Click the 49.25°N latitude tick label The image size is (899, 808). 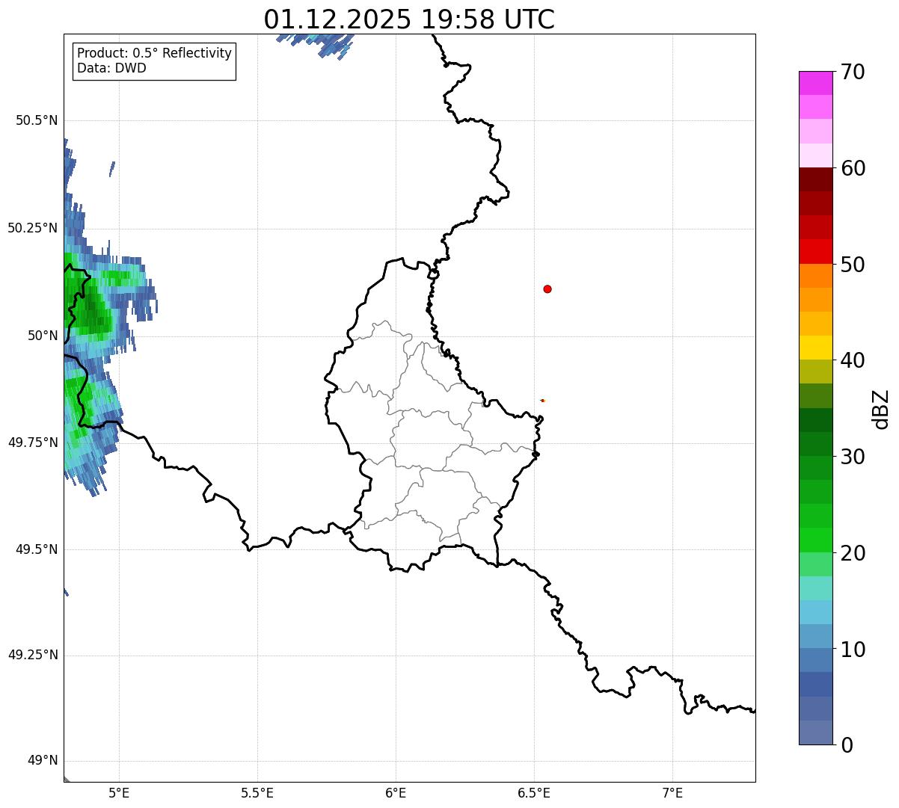pos(32,656)
